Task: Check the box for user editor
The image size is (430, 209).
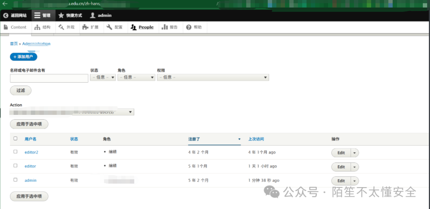Action: point(16,166)
